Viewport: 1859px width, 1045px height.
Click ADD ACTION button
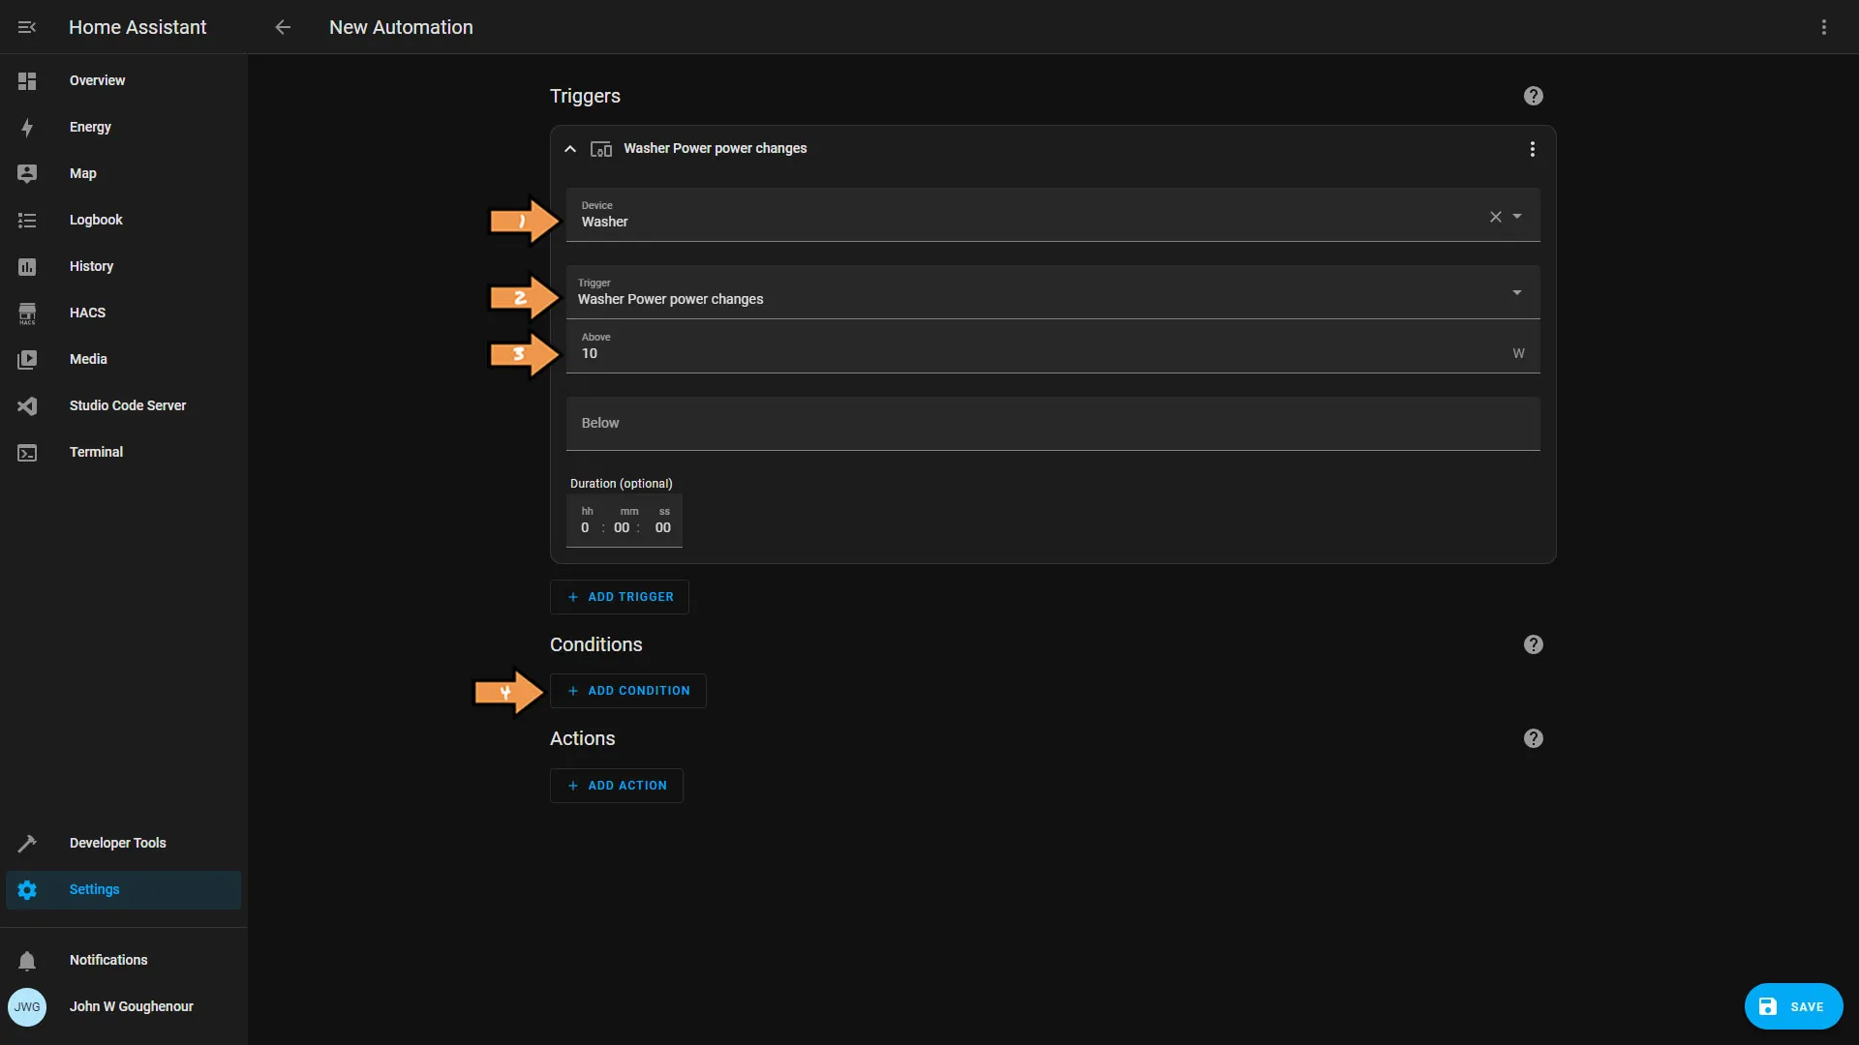617,785
